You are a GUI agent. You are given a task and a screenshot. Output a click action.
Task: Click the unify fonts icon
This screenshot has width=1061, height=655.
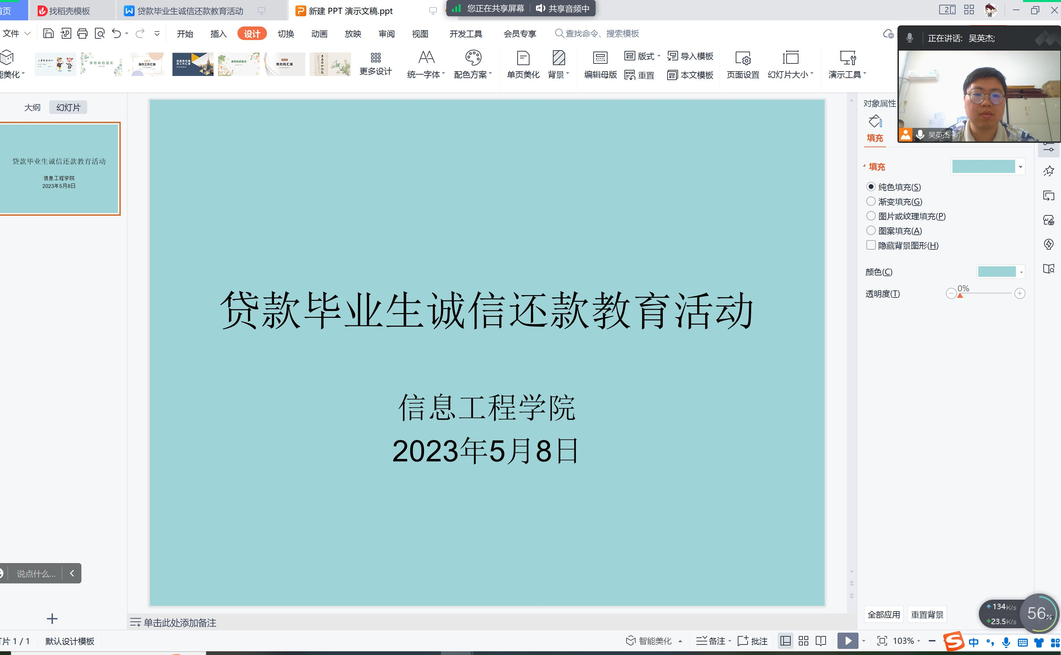pos(426,57)
